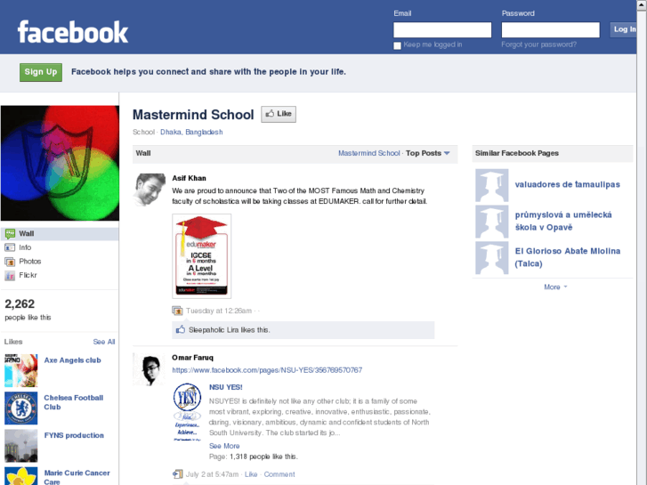Click thumbs-up icon beside Sleepaholic Lira likes
The image size is (647, 485).
point(181,329)
